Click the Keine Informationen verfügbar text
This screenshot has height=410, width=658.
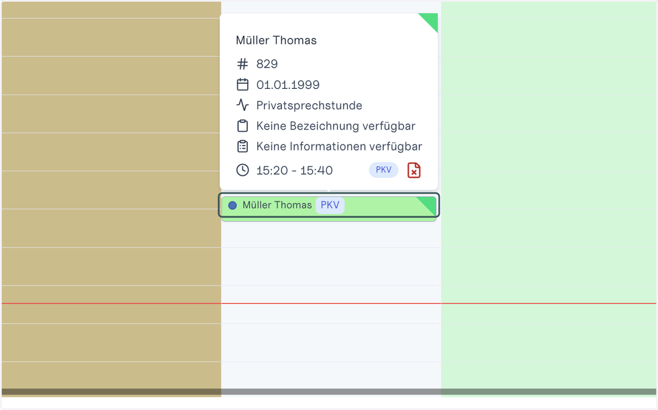(x=339, y=147)
